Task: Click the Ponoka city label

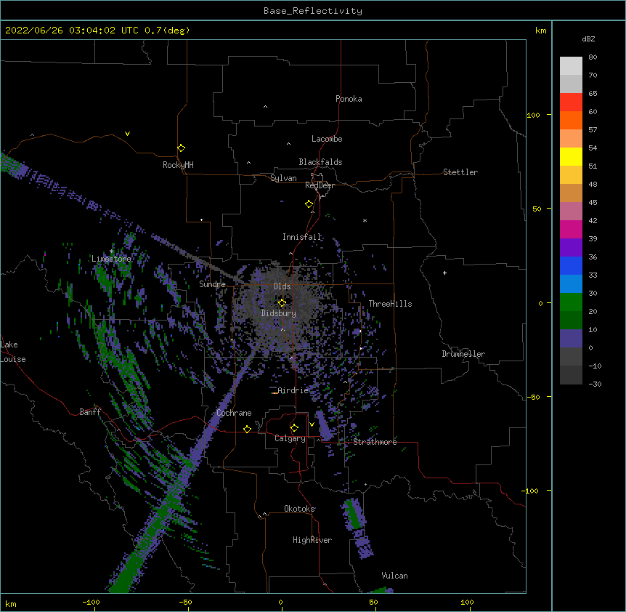Action: [x=349, y=99]
